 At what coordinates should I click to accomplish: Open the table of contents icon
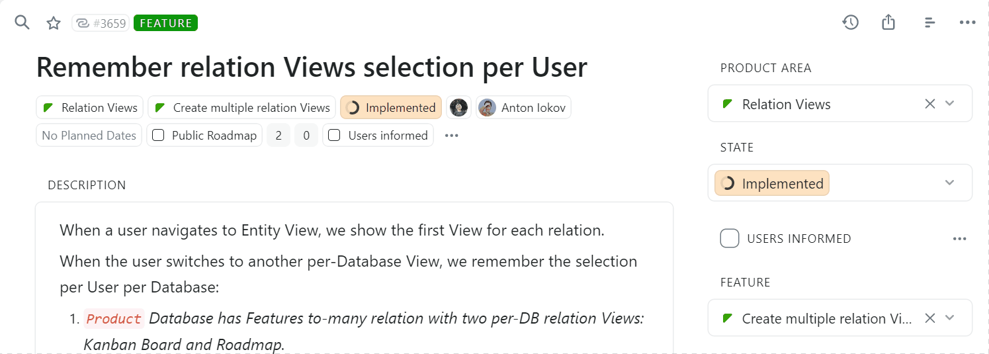tap(929, 22)
